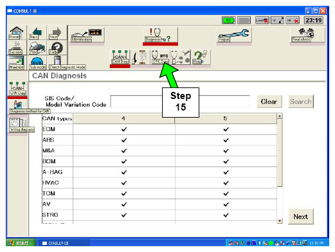The image size is (335, 252).
Task: Select CAN type column header 4
Action: 123,118
